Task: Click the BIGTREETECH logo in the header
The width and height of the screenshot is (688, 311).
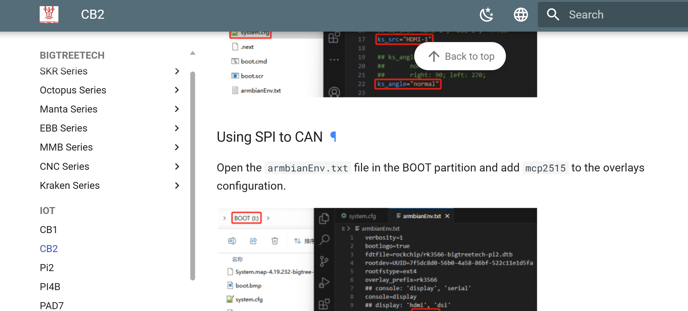Action: (x=49, y=14)
